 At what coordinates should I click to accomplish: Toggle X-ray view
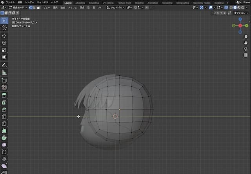click(x=227, y=7)
